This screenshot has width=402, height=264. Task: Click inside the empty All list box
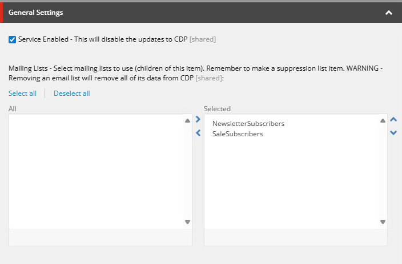click(97, 171)
